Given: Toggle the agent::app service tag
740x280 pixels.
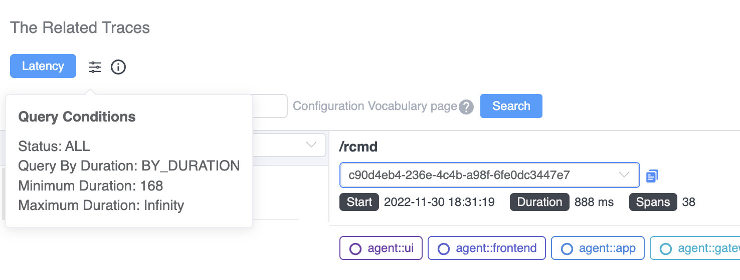Looking at the screenshot, I should point(598,248).
